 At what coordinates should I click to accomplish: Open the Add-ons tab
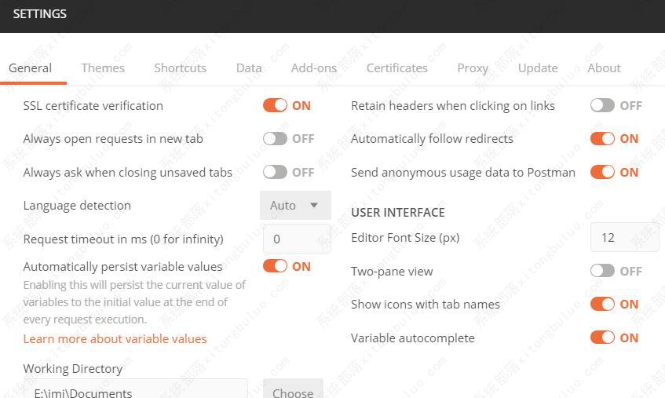[x=314, y=68]
